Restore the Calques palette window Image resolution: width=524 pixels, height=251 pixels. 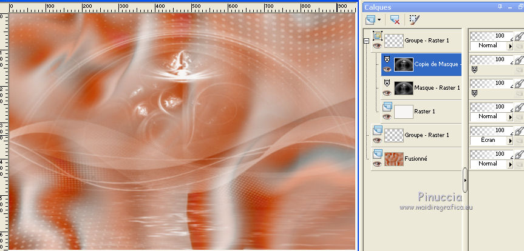click(519, 7)
